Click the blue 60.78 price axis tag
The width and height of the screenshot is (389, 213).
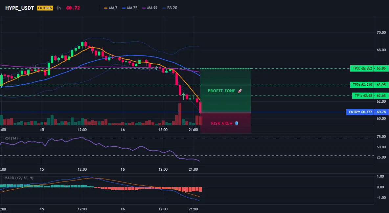pyautogui.click(x=381, y=112)
